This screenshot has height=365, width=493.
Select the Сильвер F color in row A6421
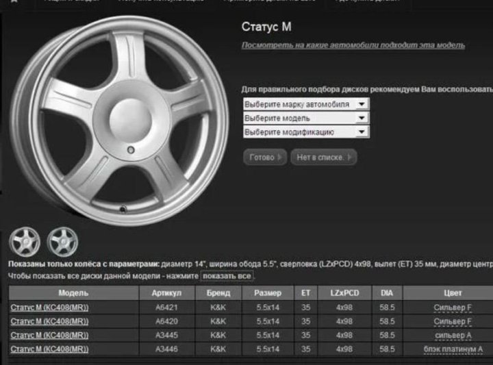[453, 307]
